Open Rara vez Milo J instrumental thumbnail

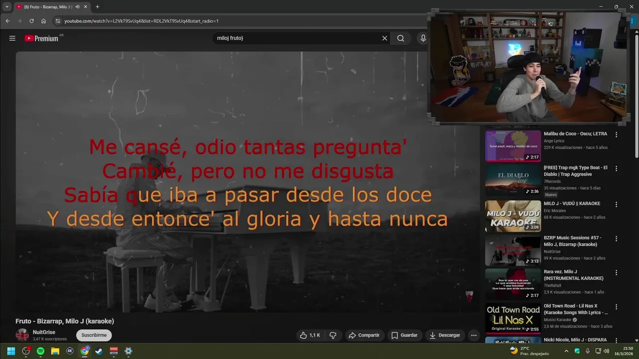click(x=513, y=284)
